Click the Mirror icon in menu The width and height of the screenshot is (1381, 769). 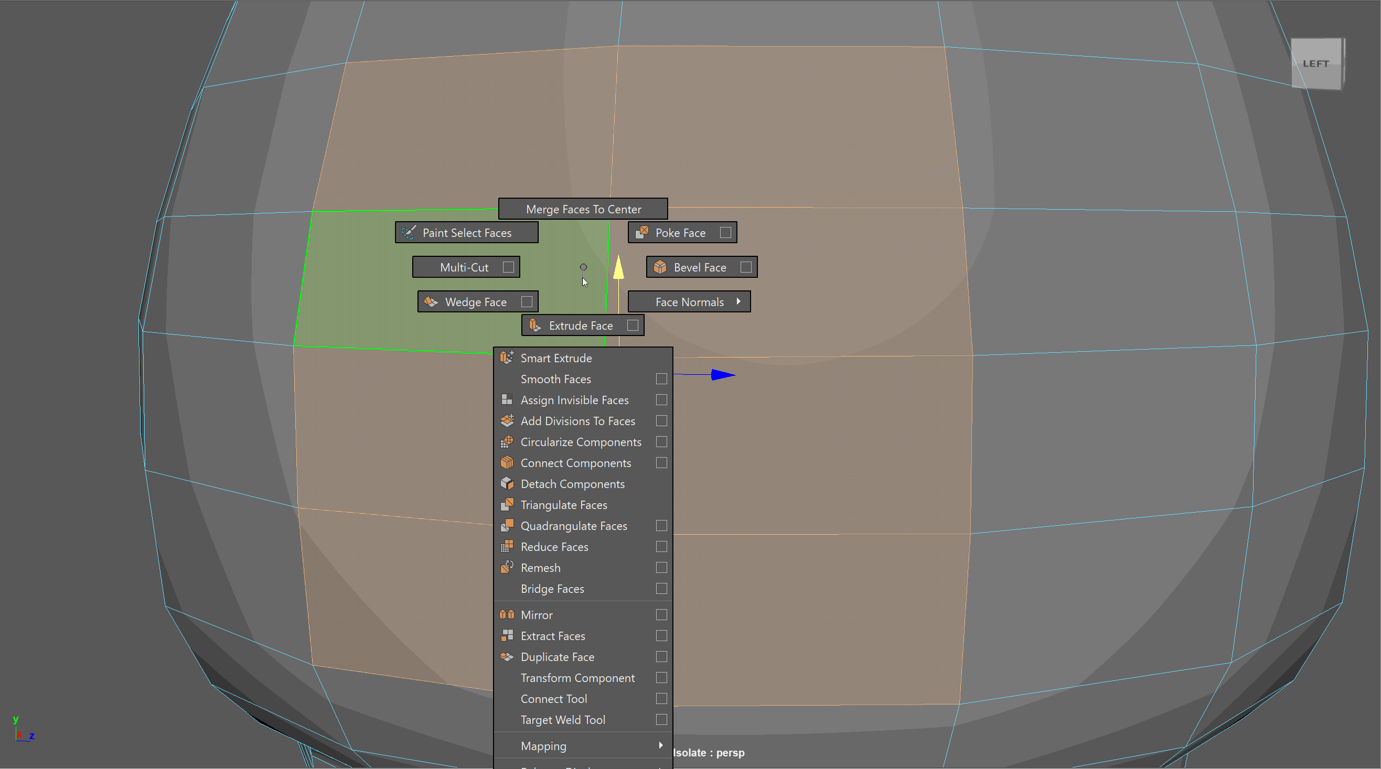coord(507,615)
